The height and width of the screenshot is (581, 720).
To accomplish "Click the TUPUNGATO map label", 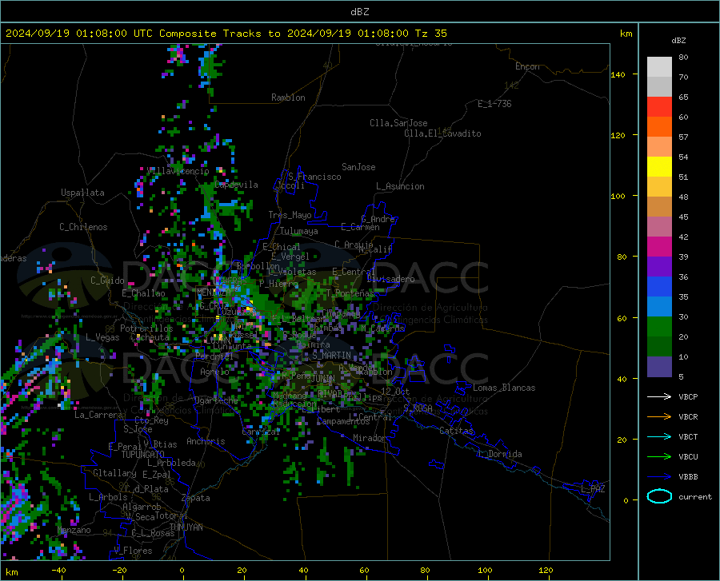I will (143, 455).
